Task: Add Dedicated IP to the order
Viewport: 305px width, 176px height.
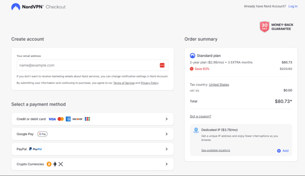Action: pos(283,151)
